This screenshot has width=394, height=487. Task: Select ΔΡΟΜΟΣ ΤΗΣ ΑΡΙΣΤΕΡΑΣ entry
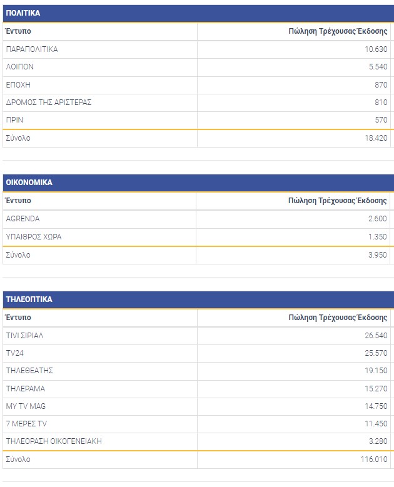coord(49,102)
